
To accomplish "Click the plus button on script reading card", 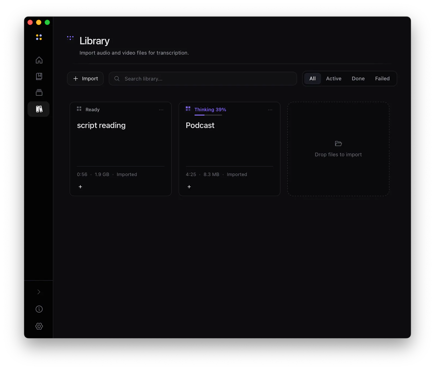I will click(80, 187).
